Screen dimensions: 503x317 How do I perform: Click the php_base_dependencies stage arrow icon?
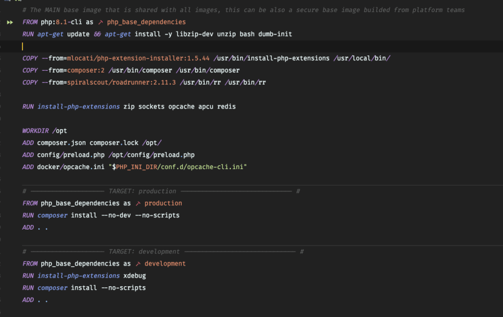pos(101,22)
